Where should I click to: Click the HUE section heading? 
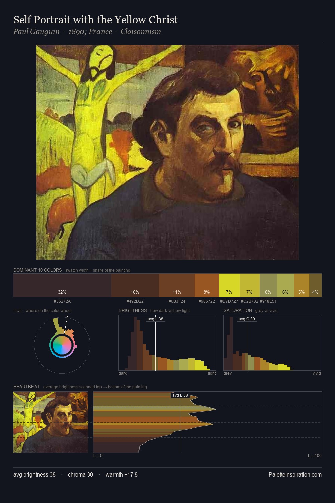(x=18, y=310)
